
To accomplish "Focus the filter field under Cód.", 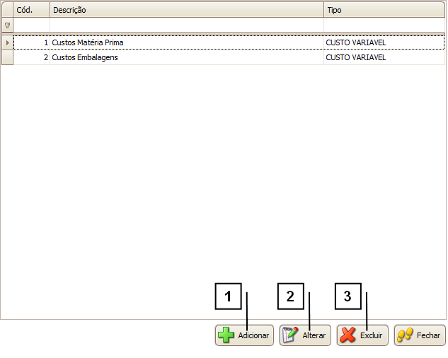I will (31, 25).
